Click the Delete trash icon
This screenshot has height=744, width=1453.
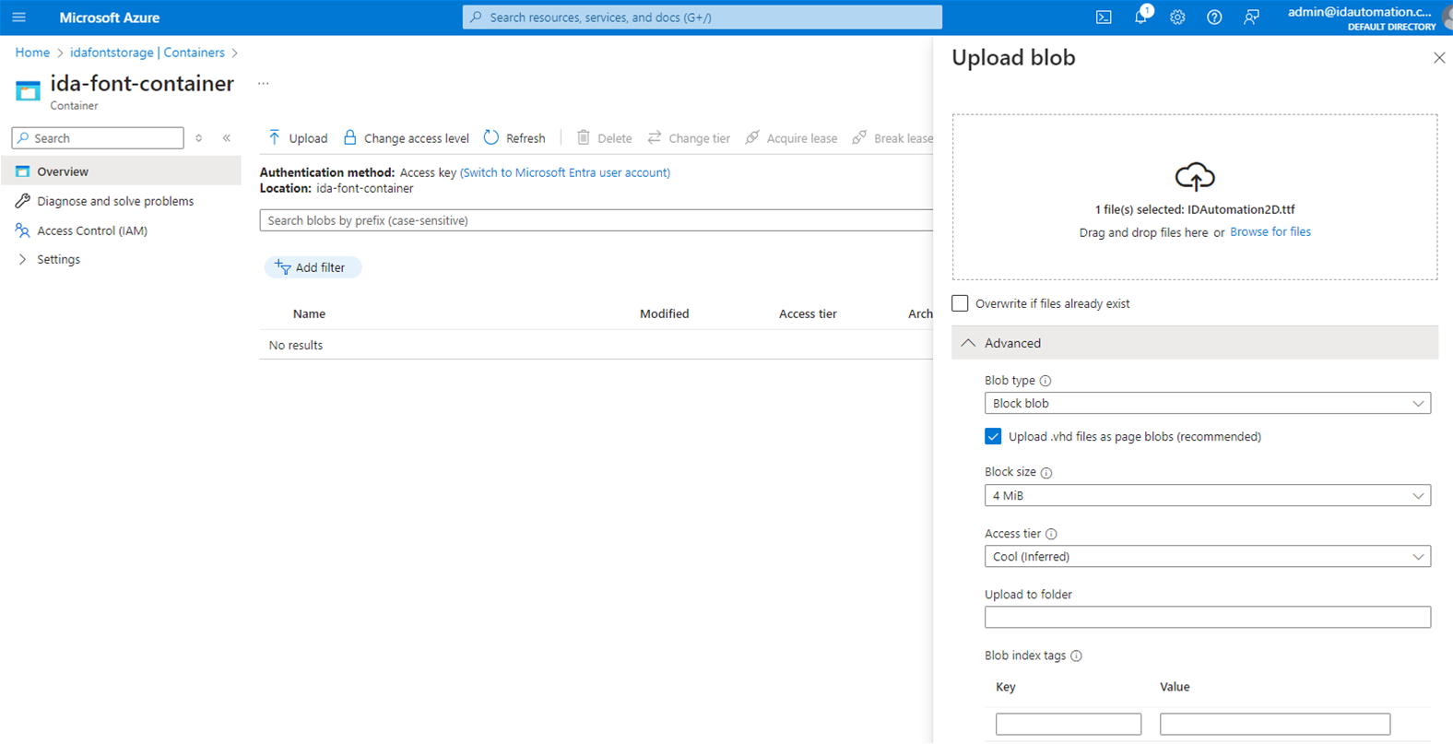(x=584, y=137)
